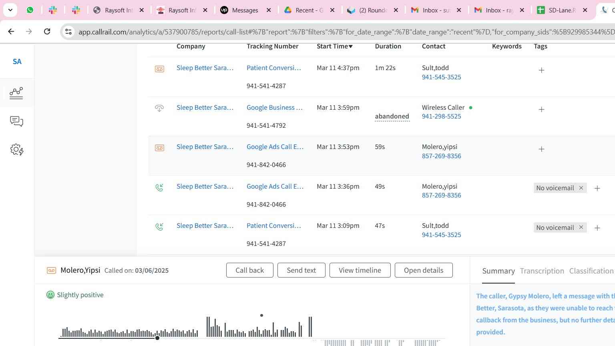Remove No voicemail tag from 3:36pm call
Image resolution: width=615 pixels, height=346 pixels.
(581, 188)
